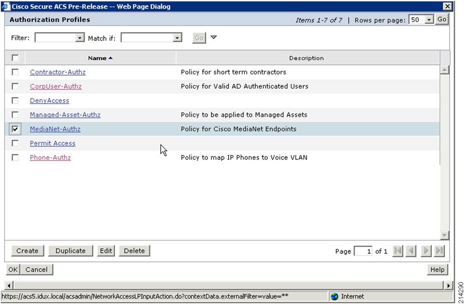The width and height of the screenshot is (464, 304).
Task: Check the Phone-Authz row checkbox
Action: [x=15, y=157]
